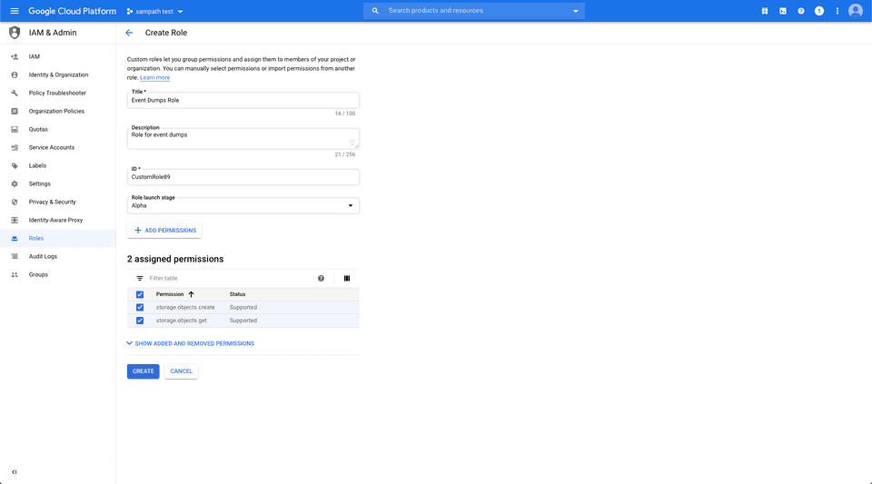Click the column display options icon
This screenshot has width=872, height=484.
pyautogui.click(x=347, y=278)
